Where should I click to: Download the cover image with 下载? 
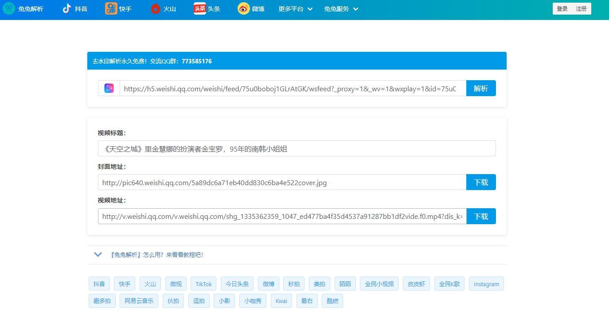point(481,182)
